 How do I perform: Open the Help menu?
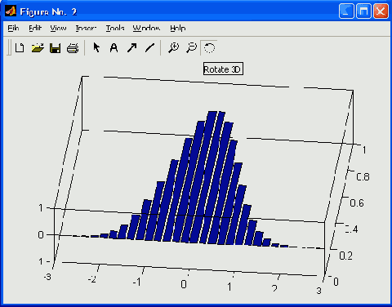[x=178, y=29]
